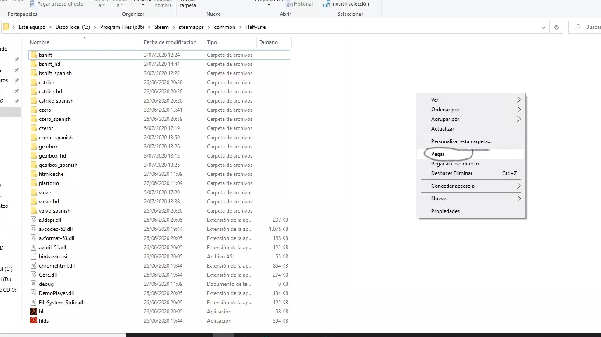The height and width of the screenshot is (337, 601).
Task: Choose Actualizar from the context menu
Action: pos(471,129)
